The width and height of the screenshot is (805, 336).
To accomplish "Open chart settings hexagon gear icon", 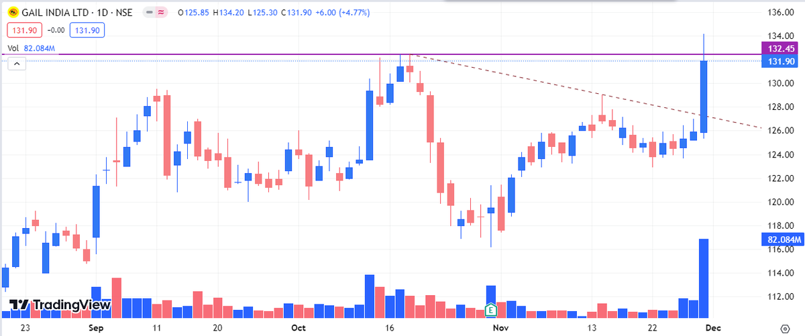I will tap(786, 328).
